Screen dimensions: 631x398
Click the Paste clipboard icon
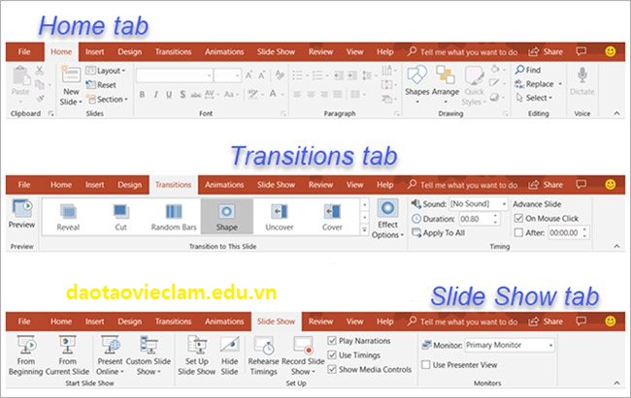21,77
